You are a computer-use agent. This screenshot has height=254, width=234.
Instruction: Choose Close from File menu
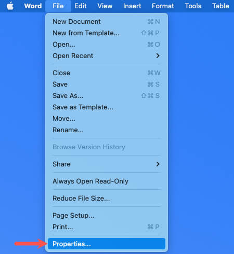coord(107,73)
